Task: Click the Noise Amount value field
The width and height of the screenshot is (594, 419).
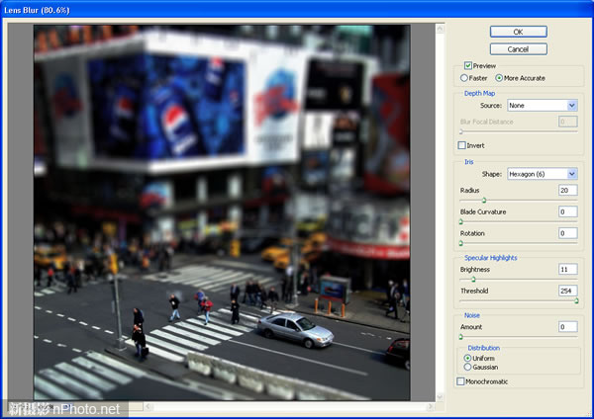Action: [568, 327]
